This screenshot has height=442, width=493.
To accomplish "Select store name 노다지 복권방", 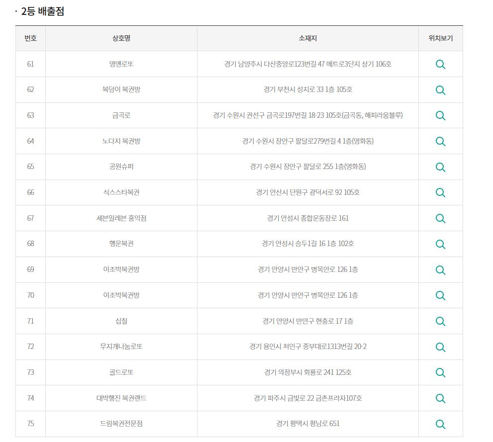I will (121, 141).
